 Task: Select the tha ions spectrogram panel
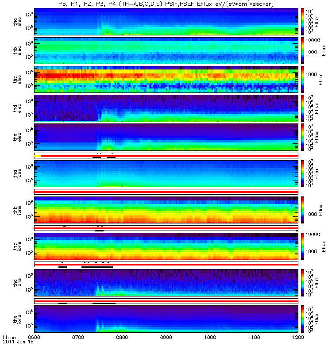point(166,173)
